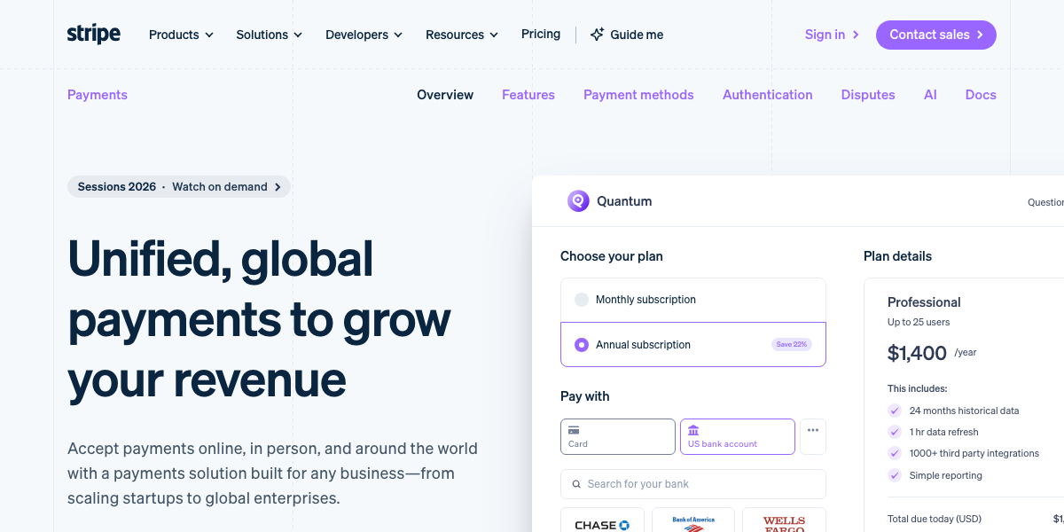Click the Choose your plan heading

(612, 256)
